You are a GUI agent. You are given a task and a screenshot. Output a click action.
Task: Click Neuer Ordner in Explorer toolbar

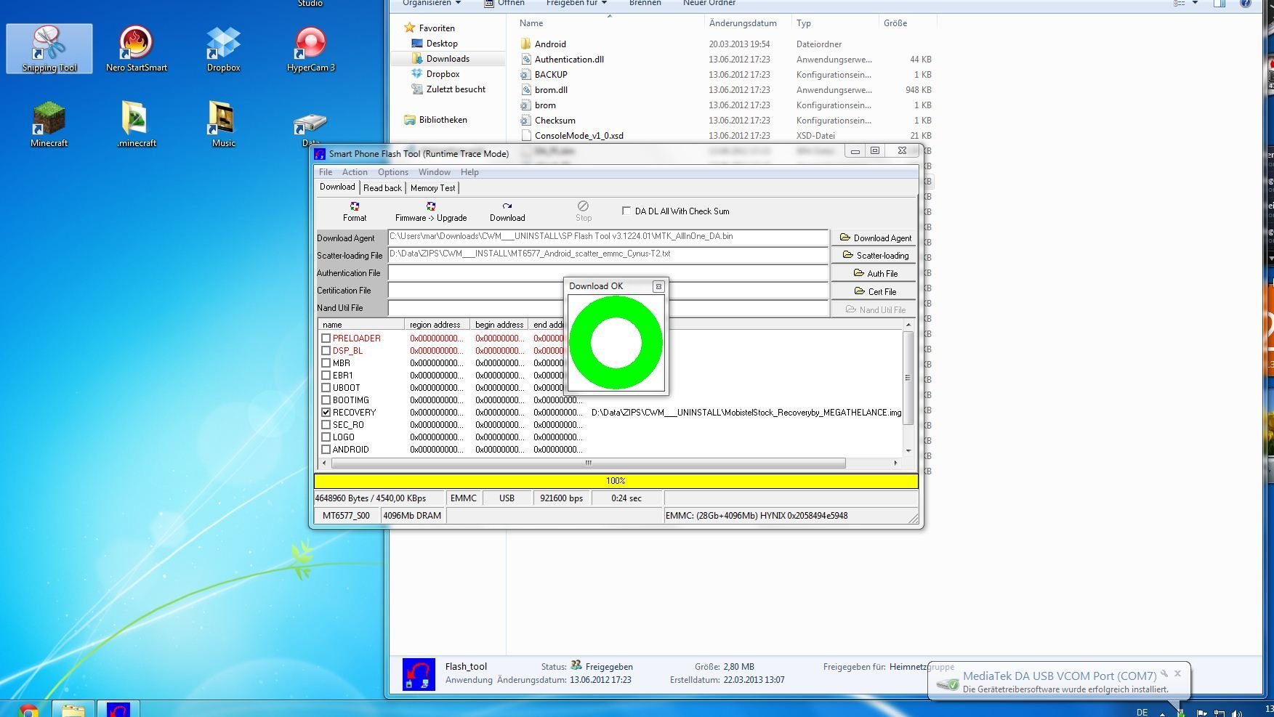tap(709, 3)
